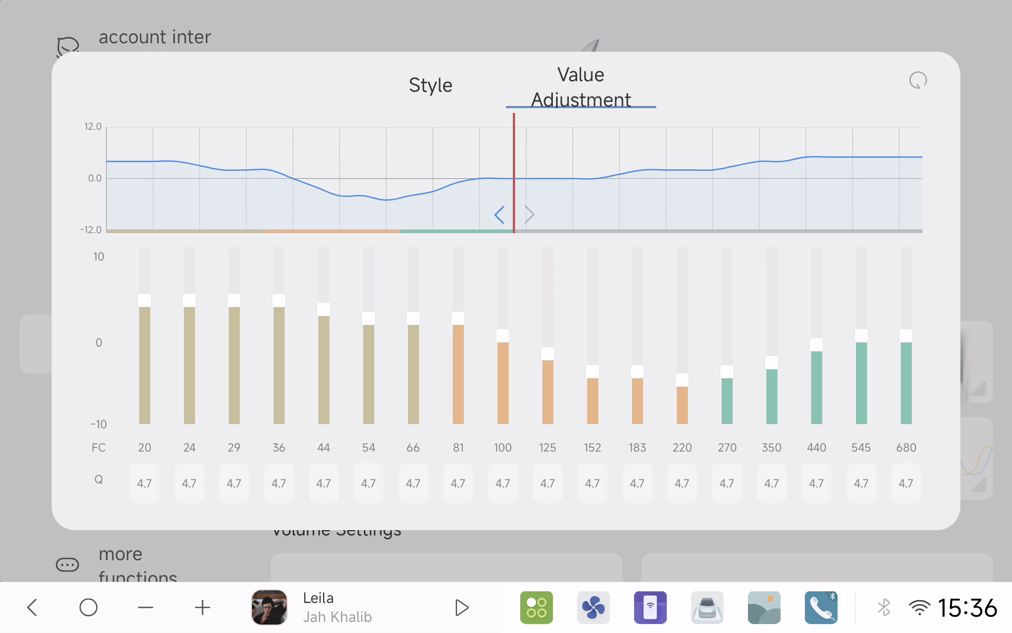Open the purple phone connection app
Image resolution: width=1012 pixels, height=633 pixels.
(650, 608)
